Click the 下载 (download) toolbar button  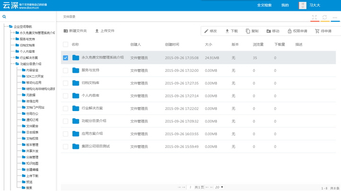tap(231, 31)
